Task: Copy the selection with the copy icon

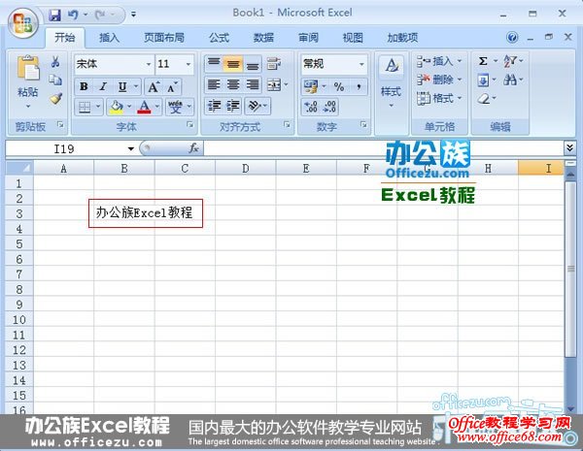Action: click(x=55, y=80)
